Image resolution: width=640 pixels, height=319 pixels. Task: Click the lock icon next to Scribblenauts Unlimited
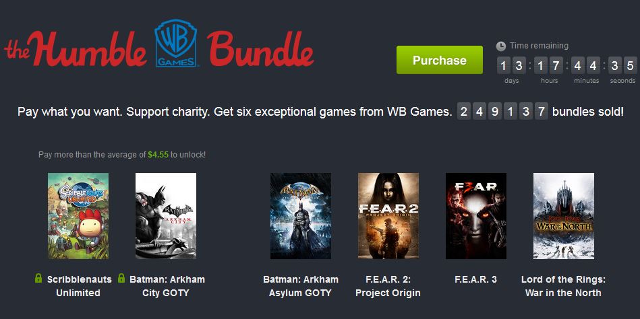pyautogui.click(x=38, y=279)
